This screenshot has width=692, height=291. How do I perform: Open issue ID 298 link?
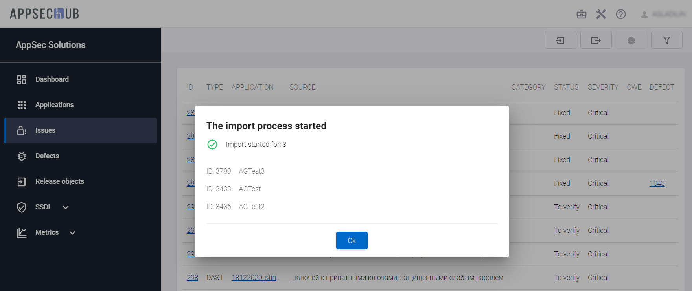click(192, 278)
